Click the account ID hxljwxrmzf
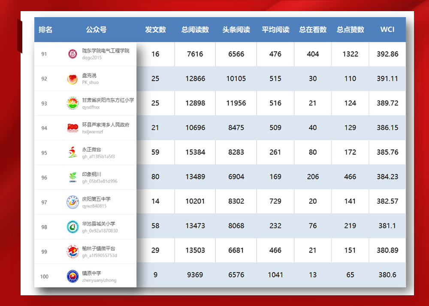This screenshot has width=429, height=306. 93,132
